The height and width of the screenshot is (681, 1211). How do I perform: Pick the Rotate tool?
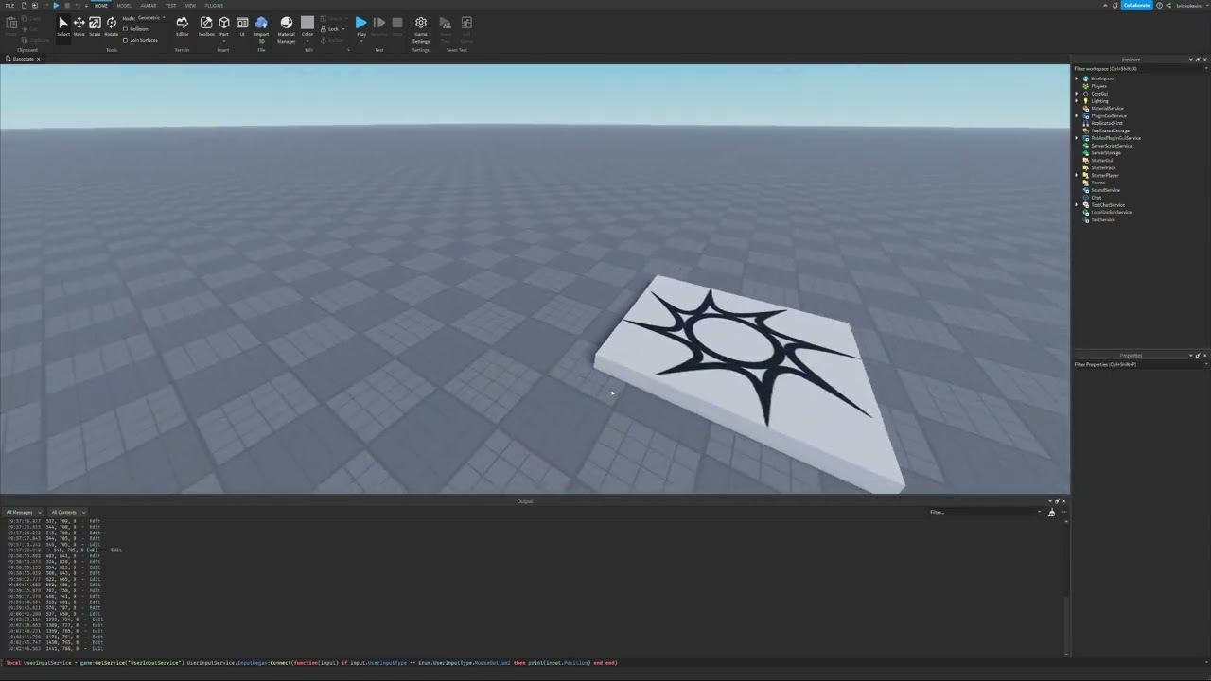[111, 26]
